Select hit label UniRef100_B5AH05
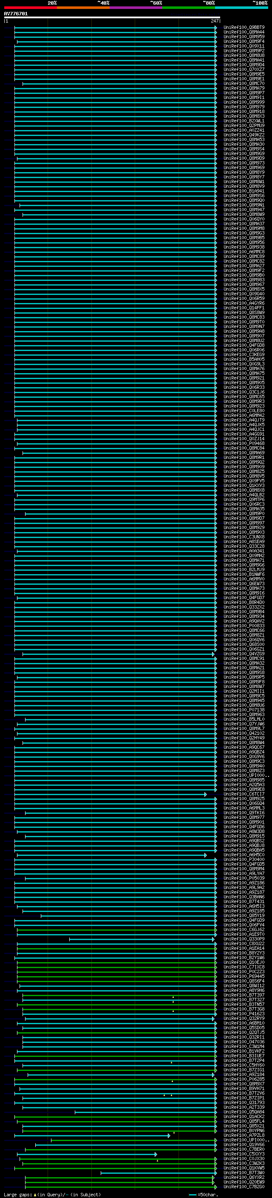 pos(244,360)
